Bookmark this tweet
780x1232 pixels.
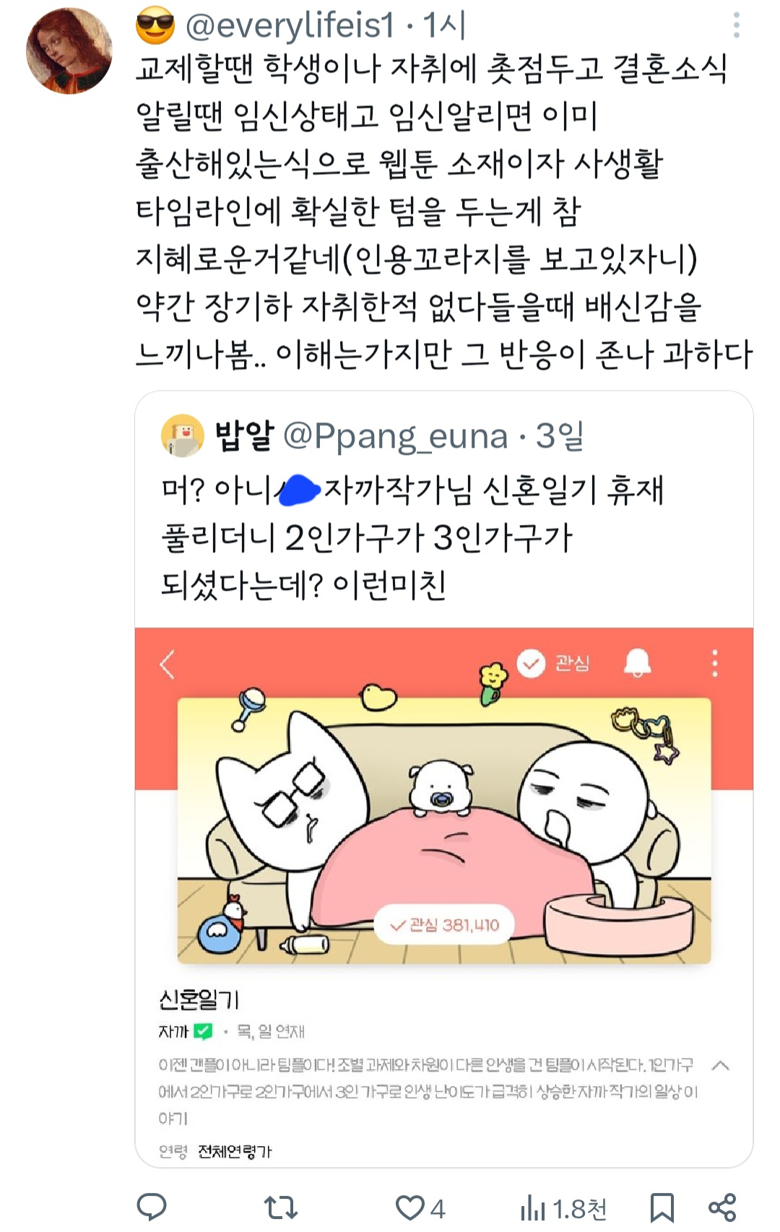[x=662, y=1207]
